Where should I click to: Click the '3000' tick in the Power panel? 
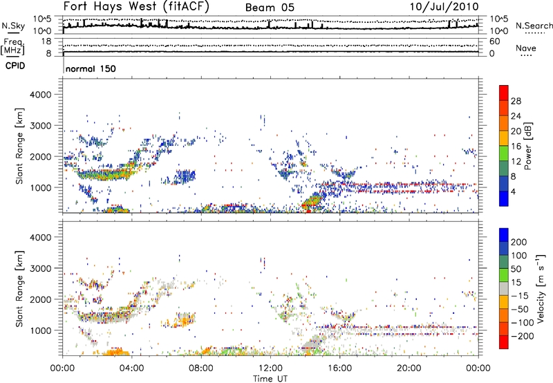tap(41, 126)
